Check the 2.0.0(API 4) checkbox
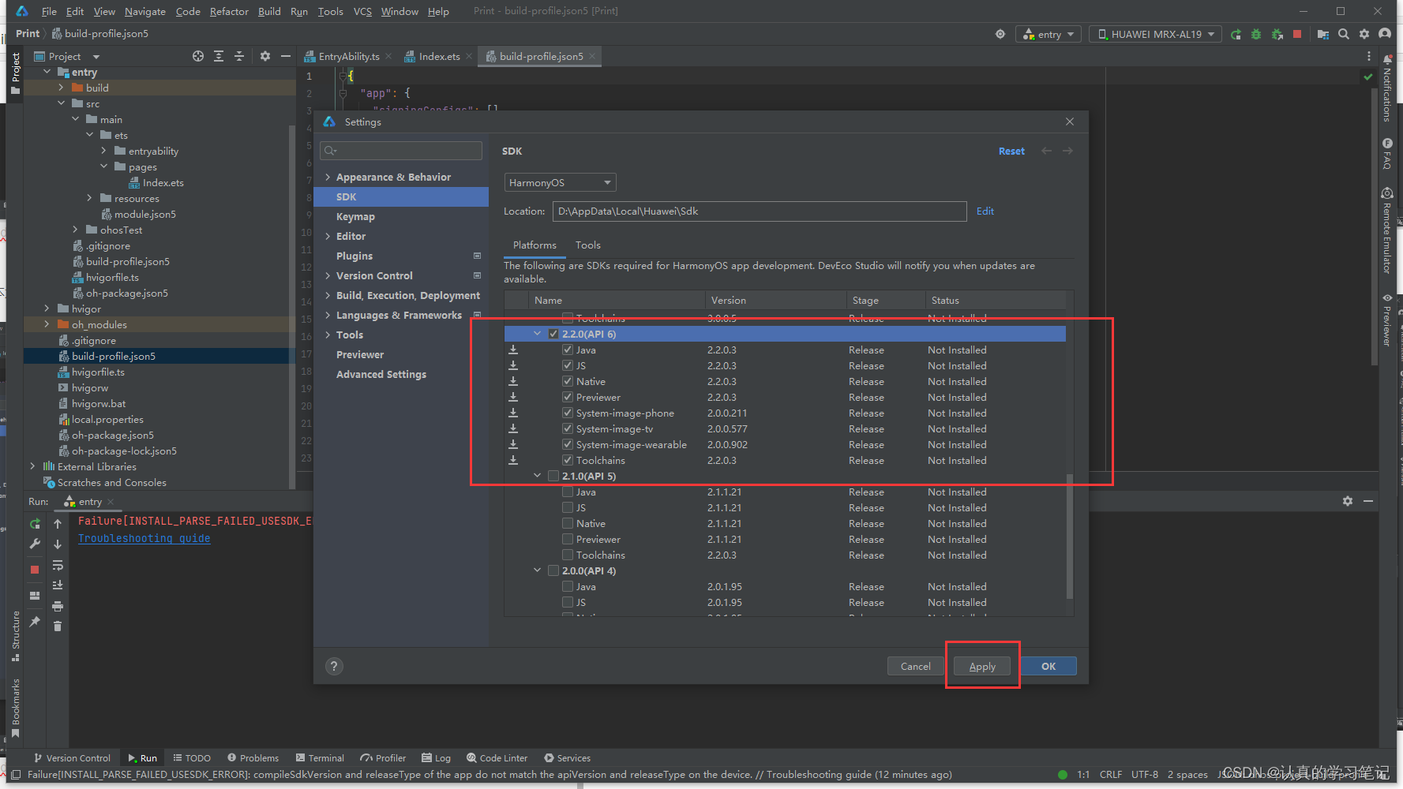This screenshot has width=1403, height=789. [553, 570]
